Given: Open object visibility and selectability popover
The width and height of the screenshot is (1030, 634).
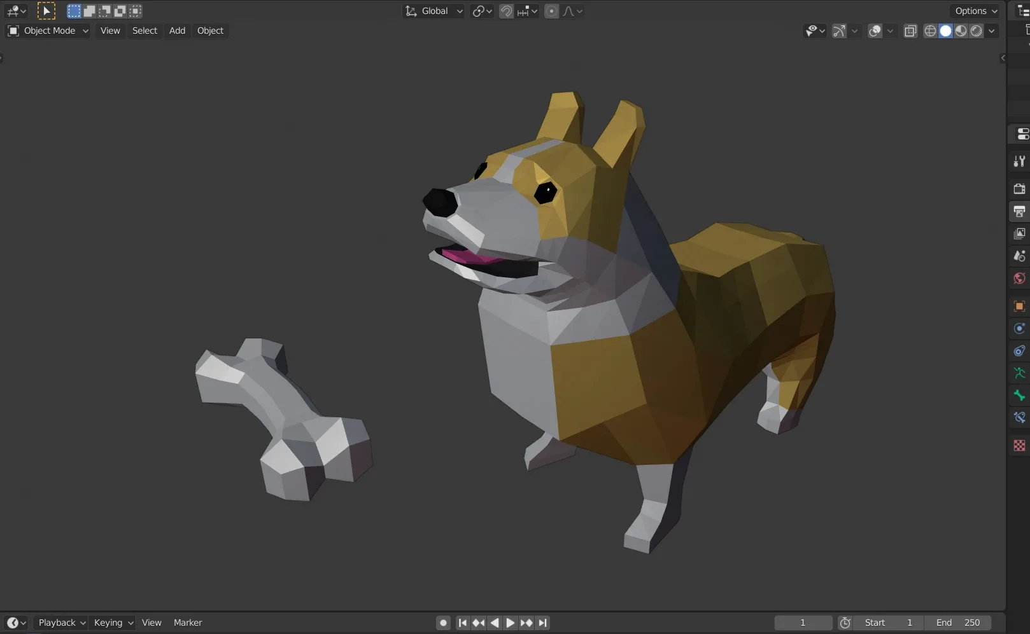Looking at the screenshot, I should point(815,31).
